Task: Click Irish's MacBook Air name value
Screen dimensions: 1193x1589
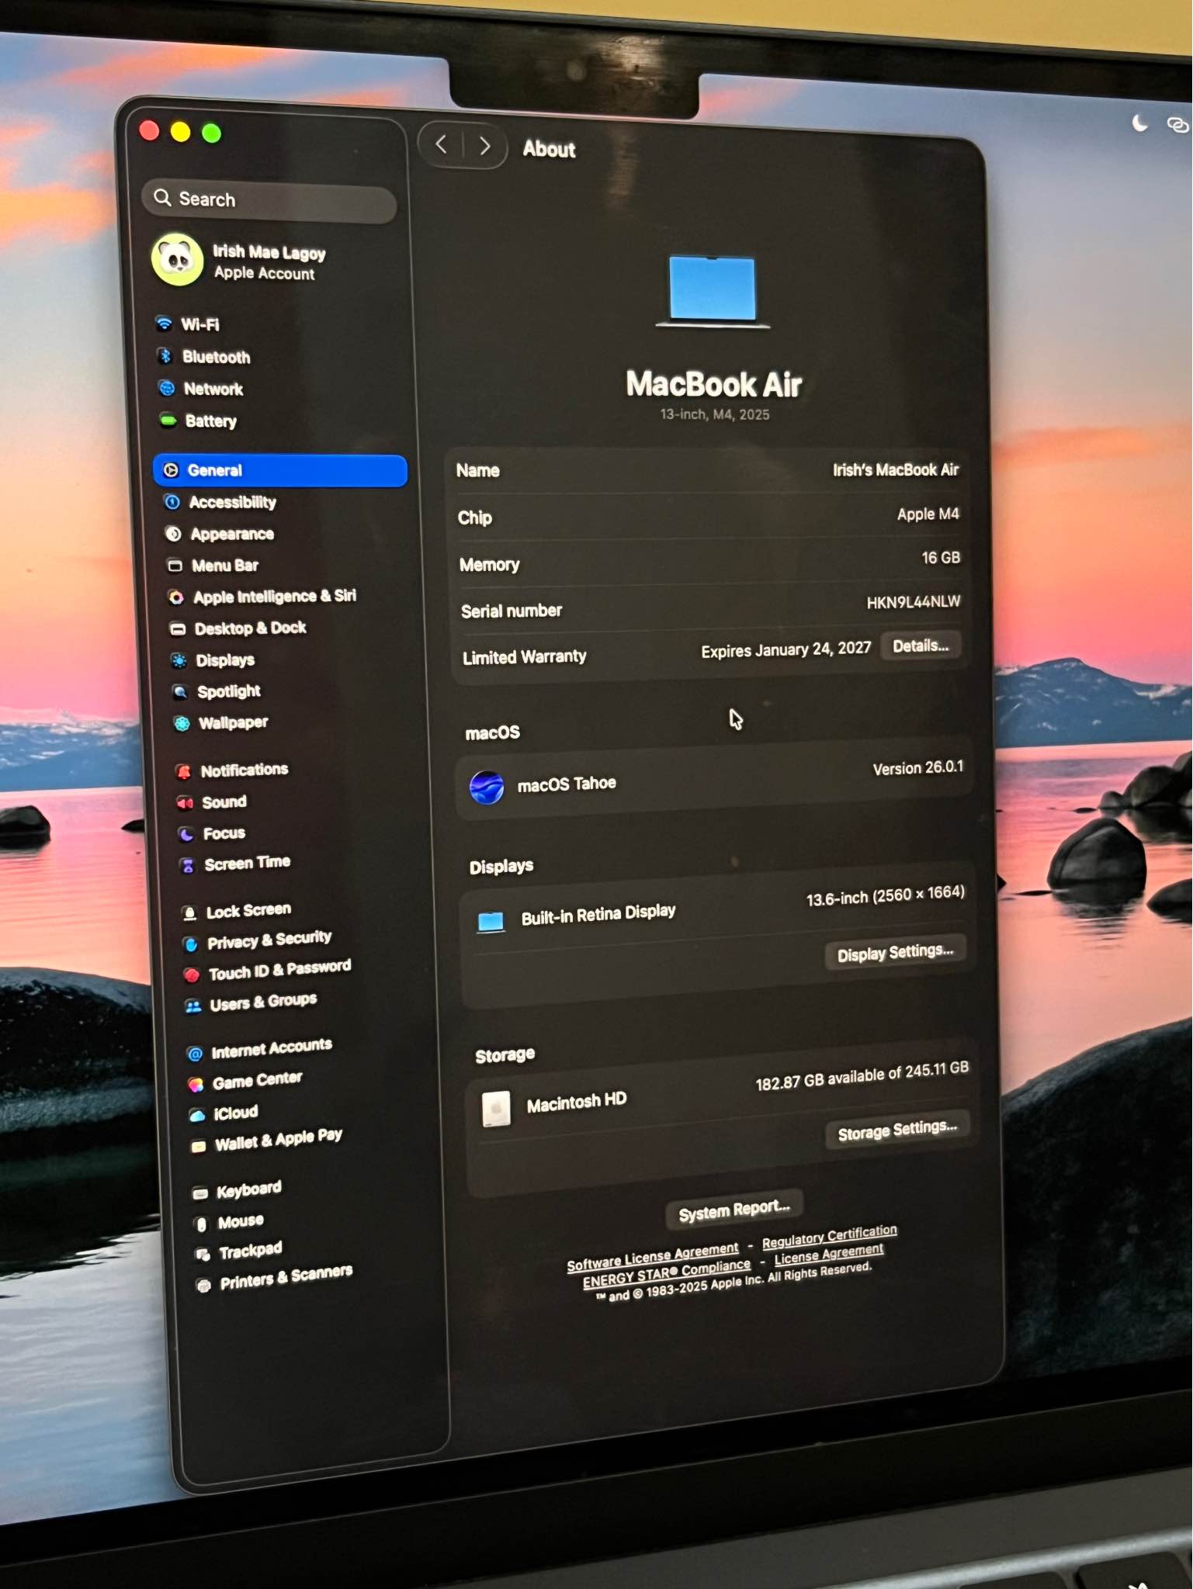Action: [896, 470]
